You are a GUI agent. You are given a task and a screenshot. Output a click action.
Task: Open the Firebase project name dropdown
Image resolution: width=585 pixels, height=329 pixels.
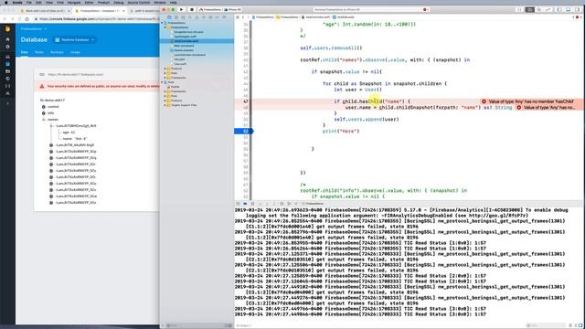(x=34, y=28)
